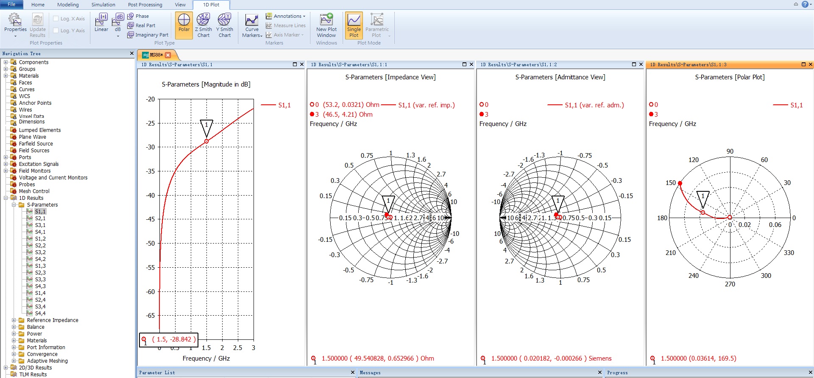Expand the Ports tree node
Screen dimensions: 814x378
(x=6, y=157)
